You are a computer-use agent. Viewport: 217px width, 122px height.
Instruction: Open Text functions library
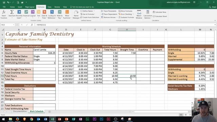[x=39, y=14]
